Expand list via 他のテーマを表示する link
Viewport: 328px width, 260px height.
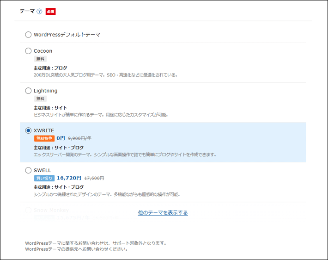pos(163,213)
